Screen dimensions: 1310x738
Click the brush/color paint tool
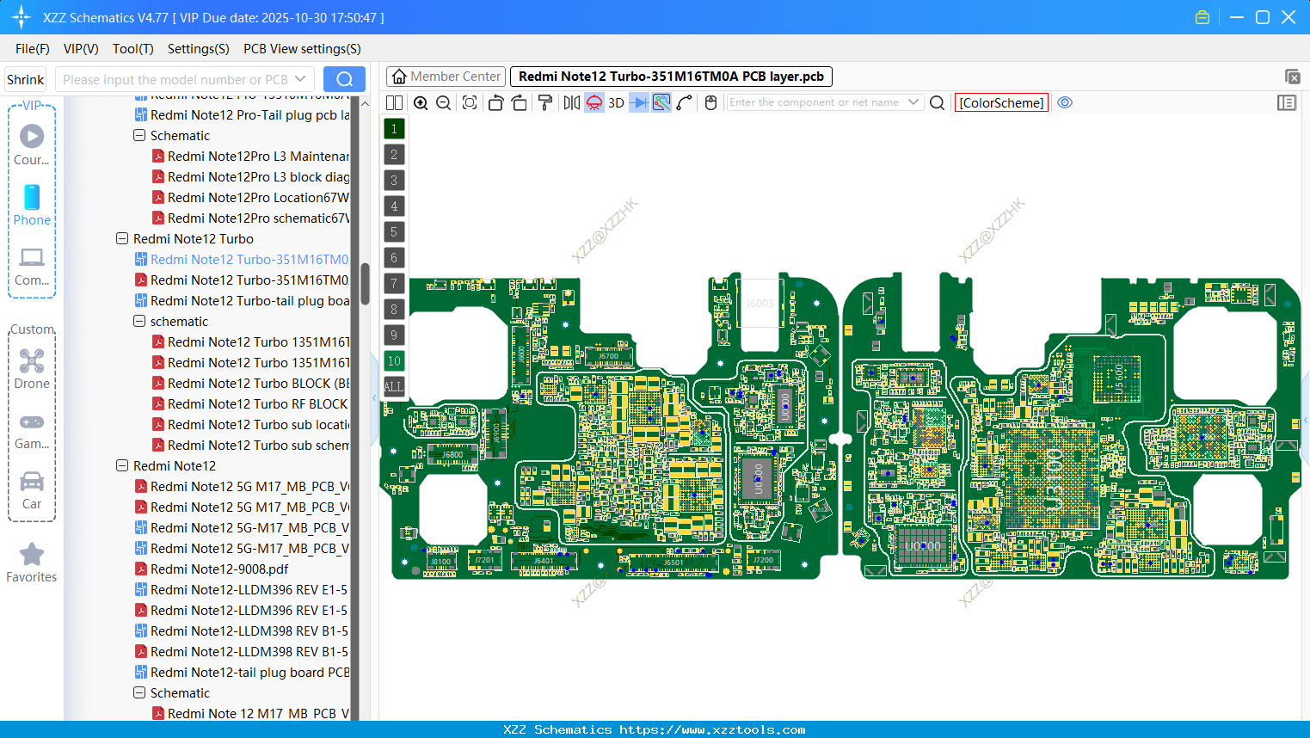tap(544, 102)
